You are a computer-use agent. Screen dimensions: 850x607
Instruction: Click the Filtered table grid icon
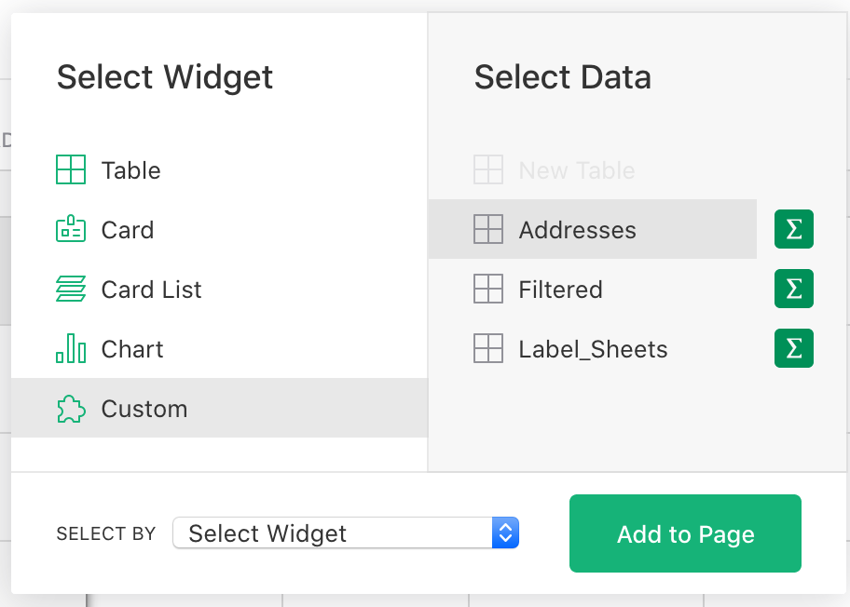pyautogui.click(x=488, y=290)
